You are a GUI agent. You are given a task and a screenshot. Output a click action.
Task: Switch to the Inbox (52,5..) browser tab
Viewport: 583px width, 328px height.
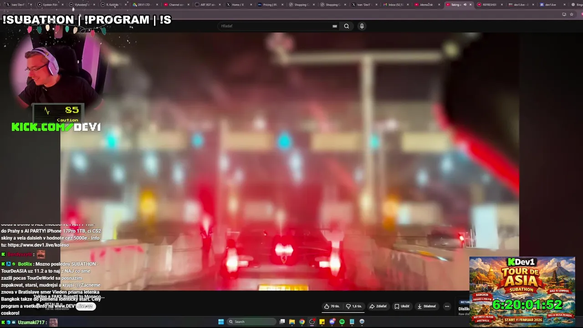point(395,5)
